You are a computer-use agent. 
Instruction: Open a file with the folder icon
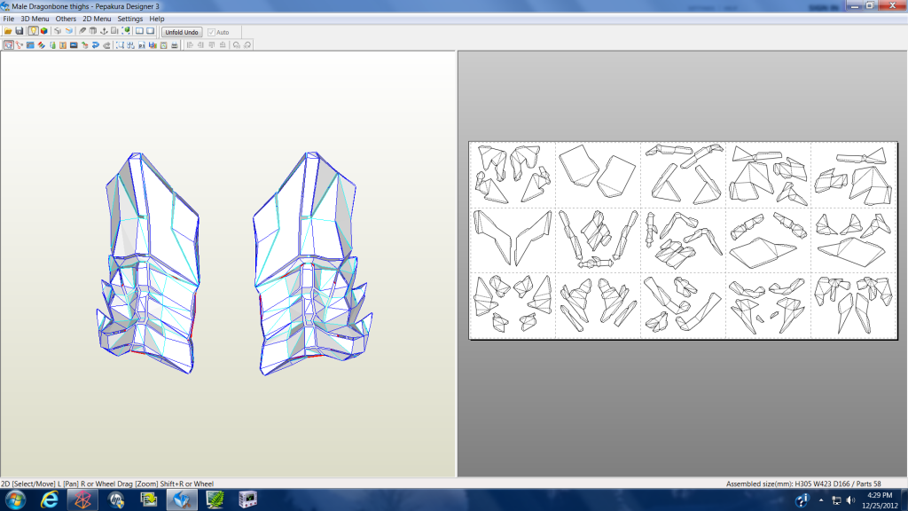(8, 31)
